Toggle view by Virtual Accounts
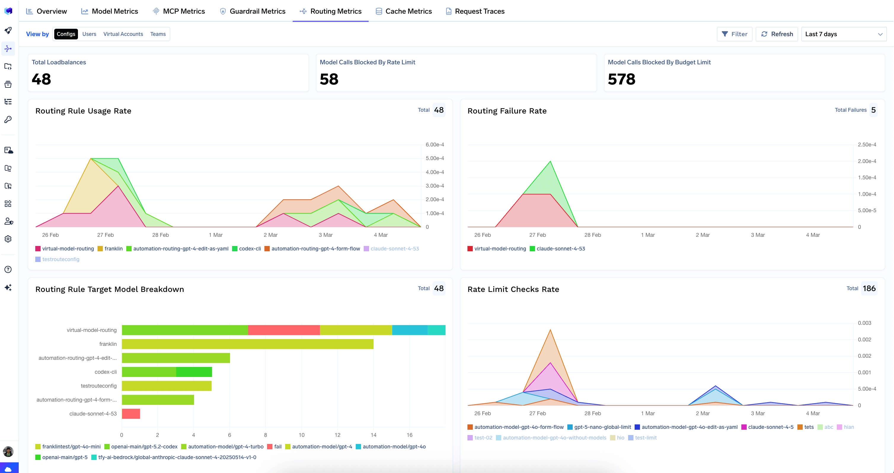This screenshot has height=473, width=894. 123,34
